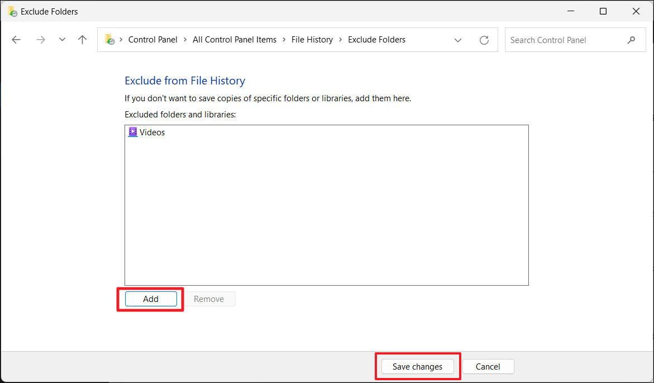Select Videos in the excluded folders list
The width and height of the screenshot is (654, 383).
pos(152,133)
